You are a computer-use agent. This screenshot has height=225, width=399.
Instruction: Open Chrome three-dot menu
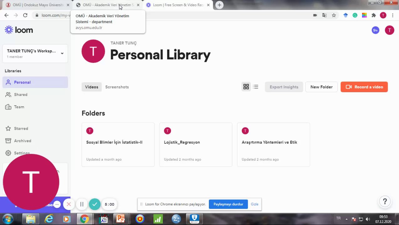[392, 15]
